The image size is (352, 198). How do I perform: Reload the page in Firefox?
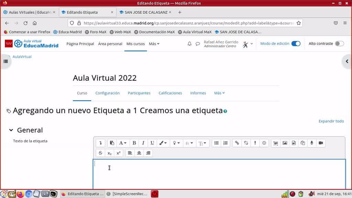coord(25,23)
